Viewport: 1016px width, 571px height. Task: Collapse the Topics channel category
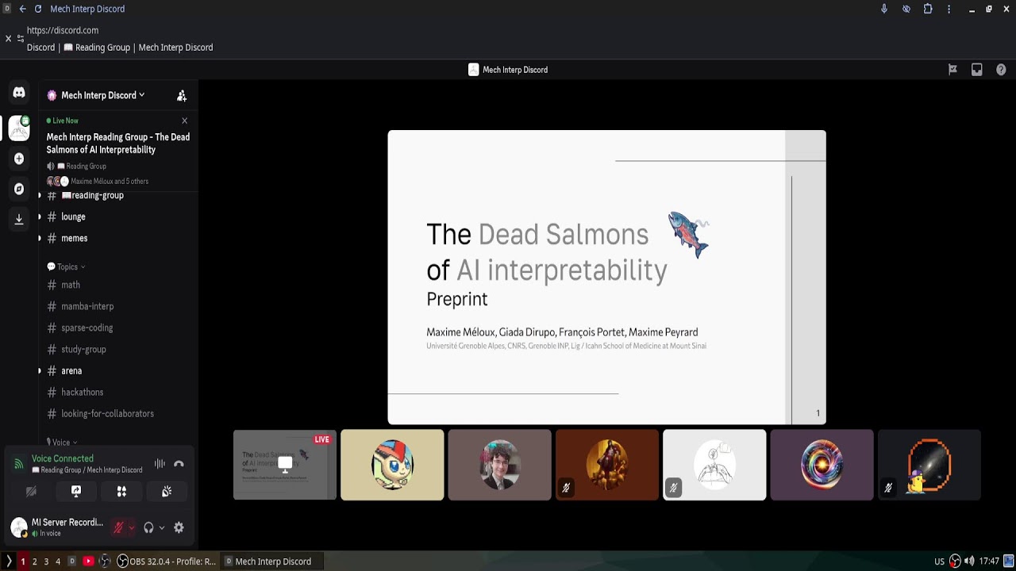(x=67, y=267)
